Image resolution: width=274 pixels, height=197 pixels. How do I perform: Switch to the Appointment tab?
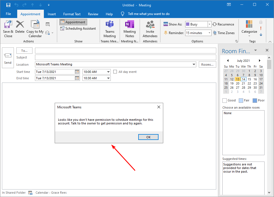(31, 14)
